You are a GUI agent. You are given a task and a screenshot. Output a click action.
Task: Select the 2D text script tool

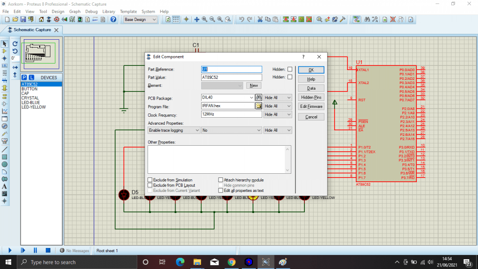click(5, 186)
